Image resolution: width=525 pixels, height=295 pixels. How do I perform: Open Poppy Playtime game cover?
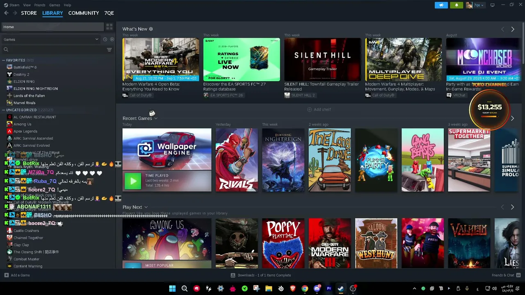pyautogui.click(x=283, y=243)
